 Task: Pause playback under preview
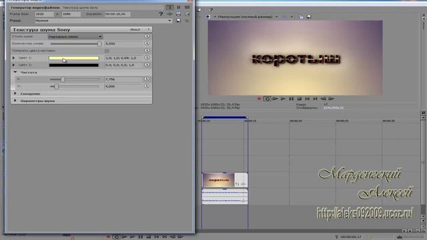pyautogui.click(x=291, y=99)
